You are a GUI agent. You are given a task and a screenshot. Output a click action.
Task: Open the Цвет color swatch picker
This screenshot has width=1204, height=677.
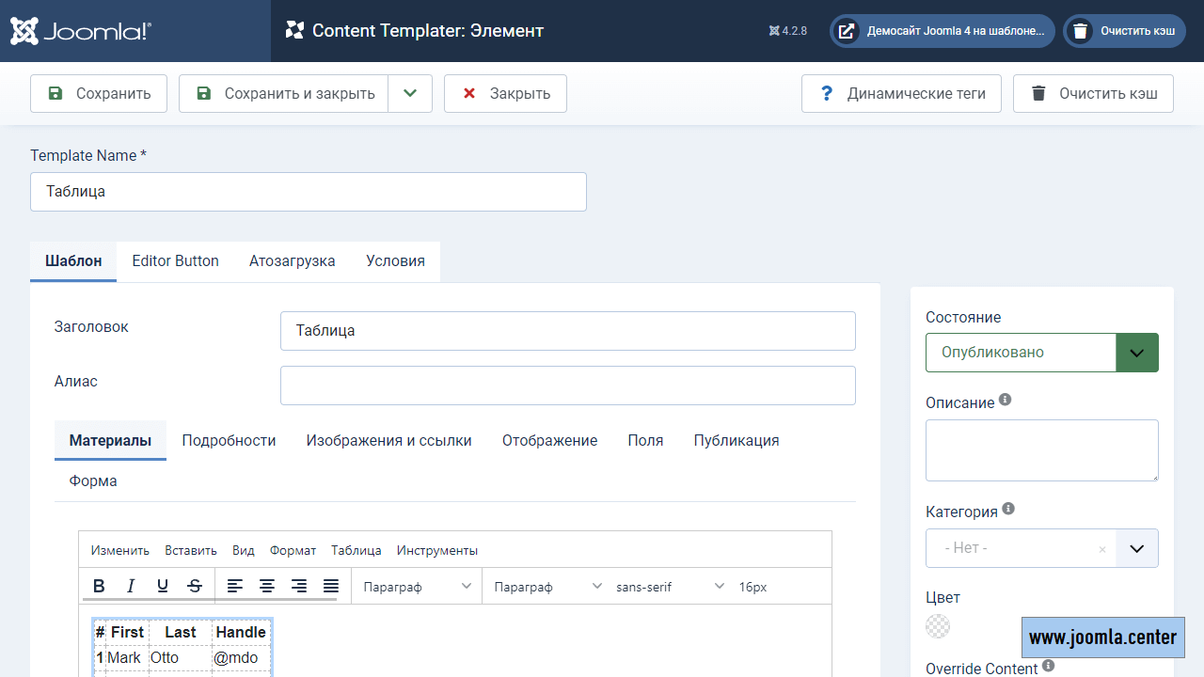[x=938, y=626]
